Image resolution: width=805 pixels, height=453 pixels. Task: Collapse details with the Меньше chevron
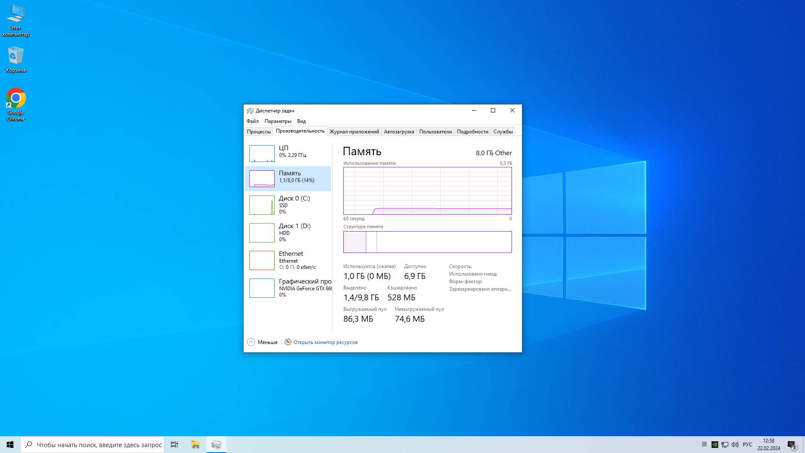[x=251, y=342]
